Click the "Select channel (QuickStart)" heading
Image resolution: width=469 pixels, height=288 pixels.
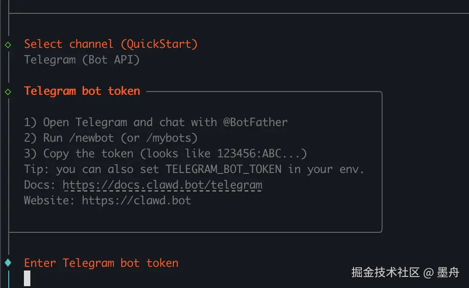coord(111,44)
